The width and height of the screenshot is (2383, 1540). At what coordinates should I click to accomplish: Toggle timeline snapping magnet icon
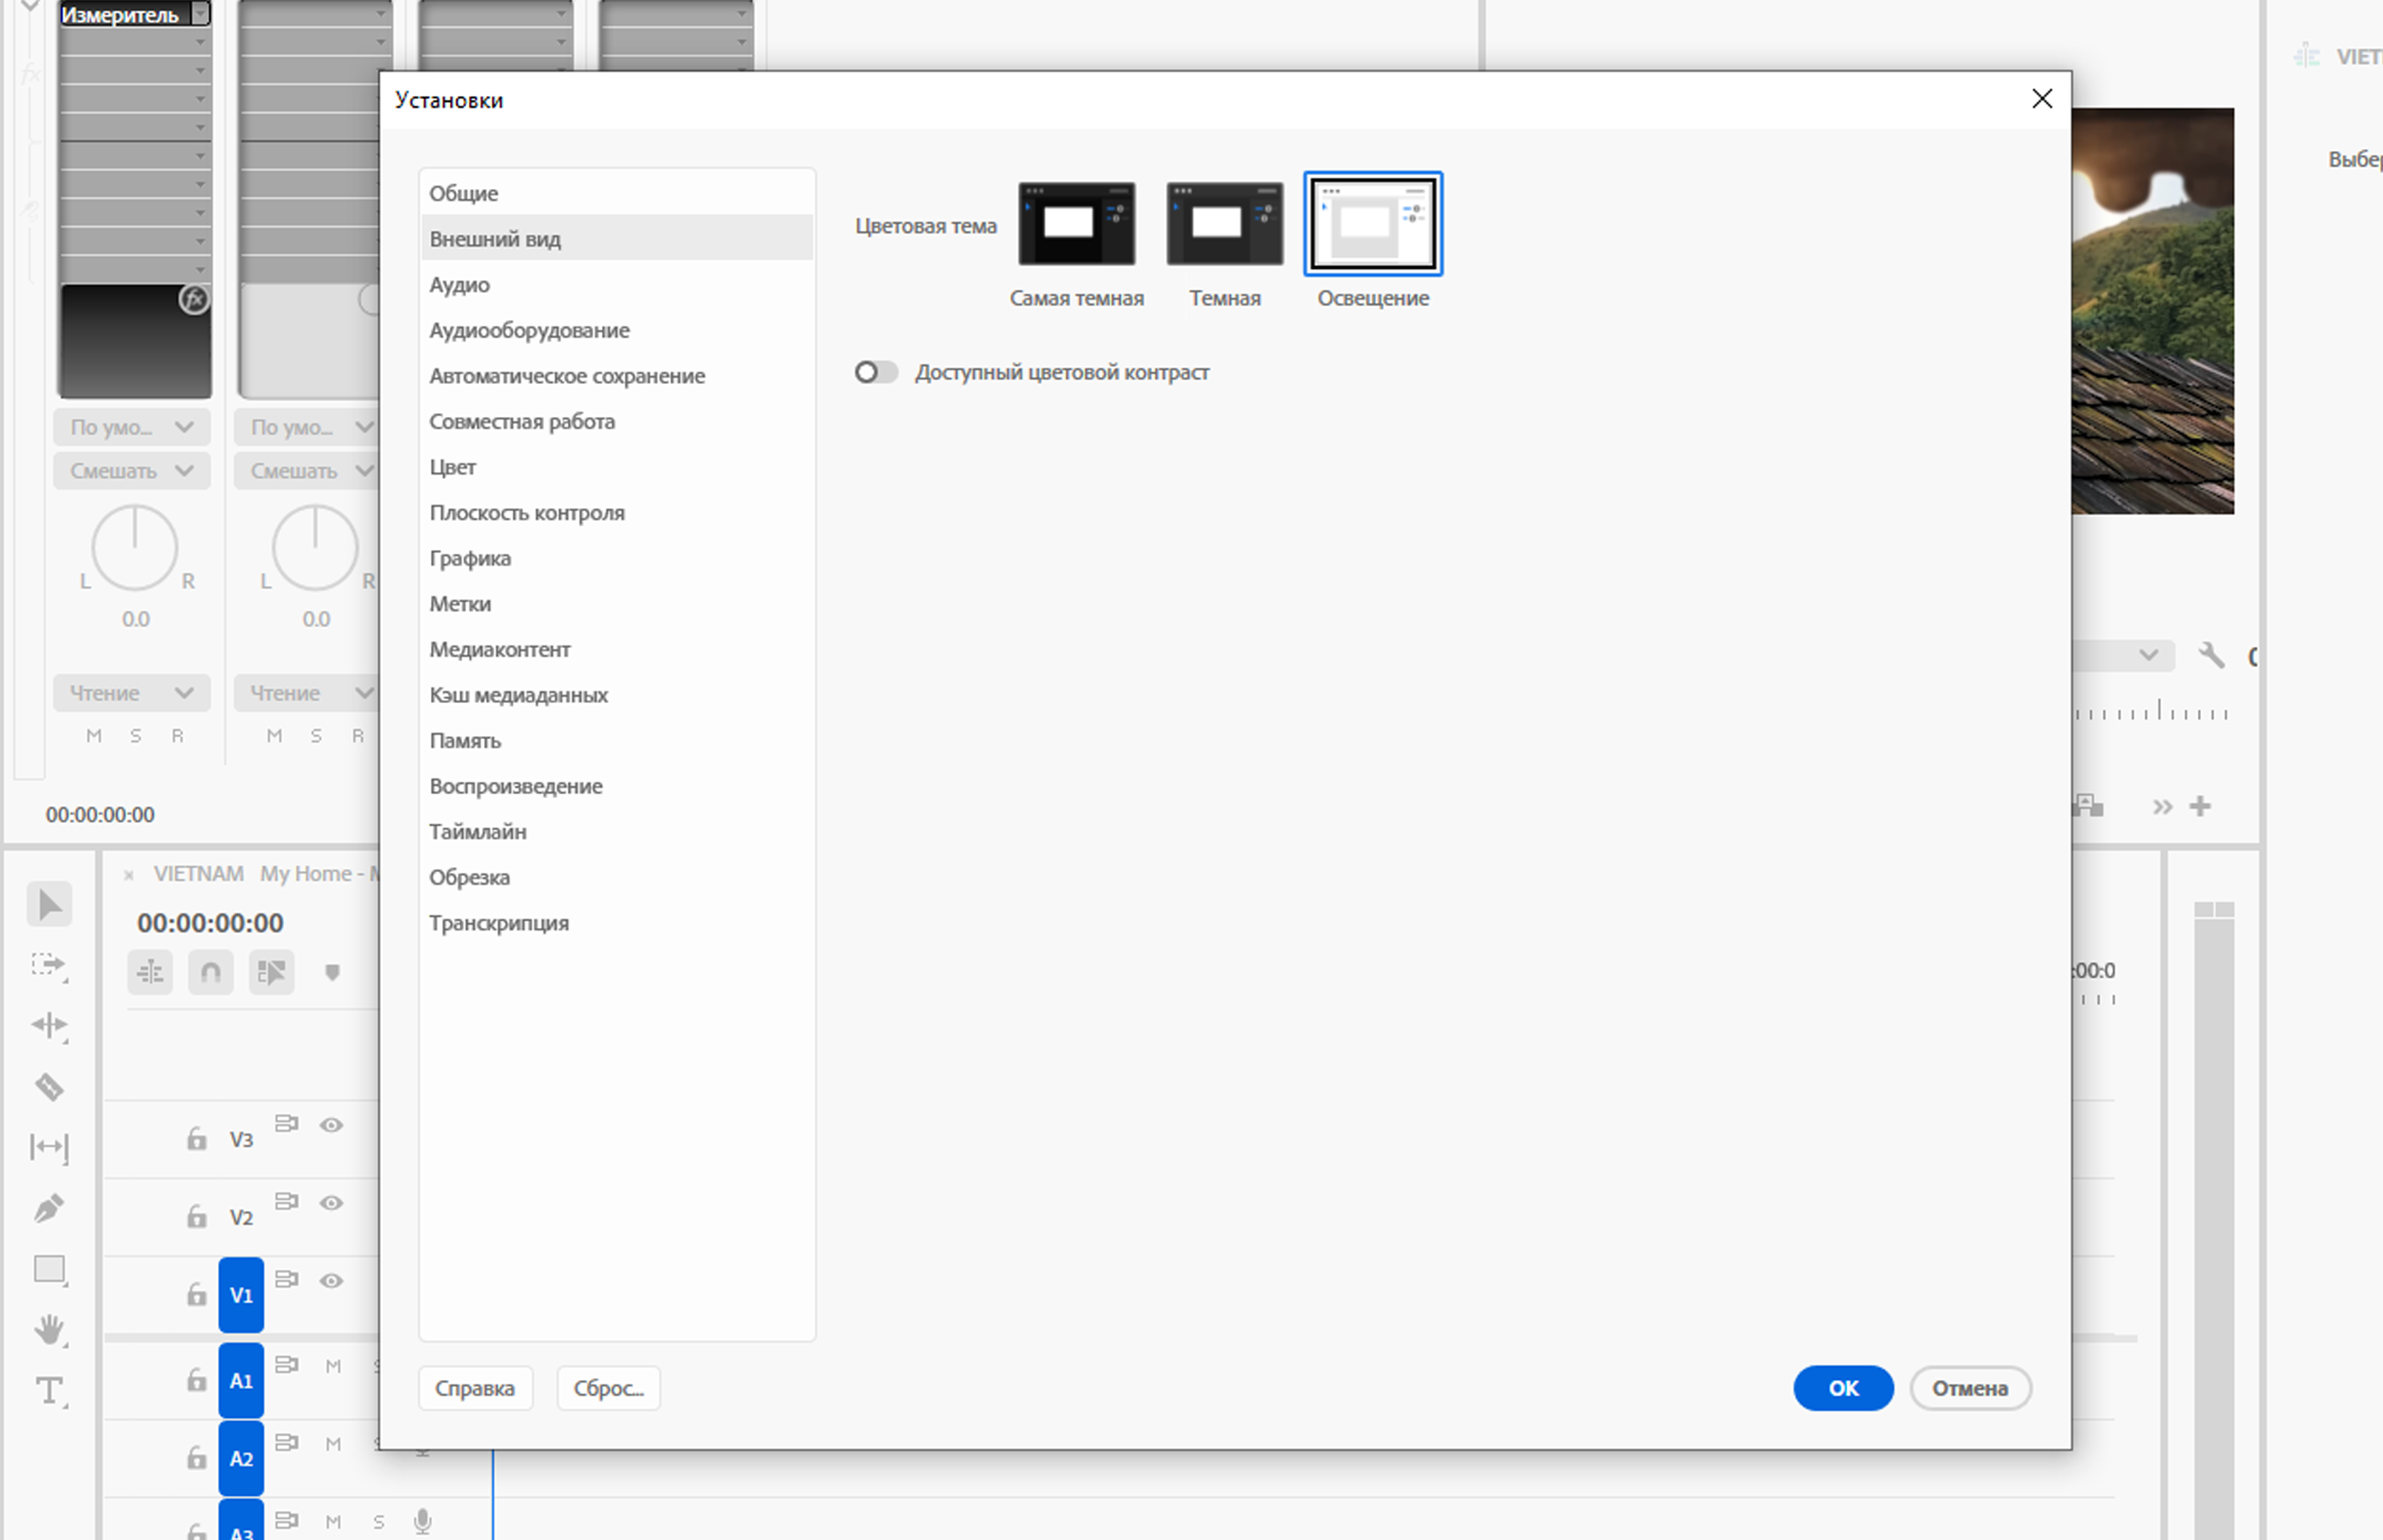(x=210, y=972)
